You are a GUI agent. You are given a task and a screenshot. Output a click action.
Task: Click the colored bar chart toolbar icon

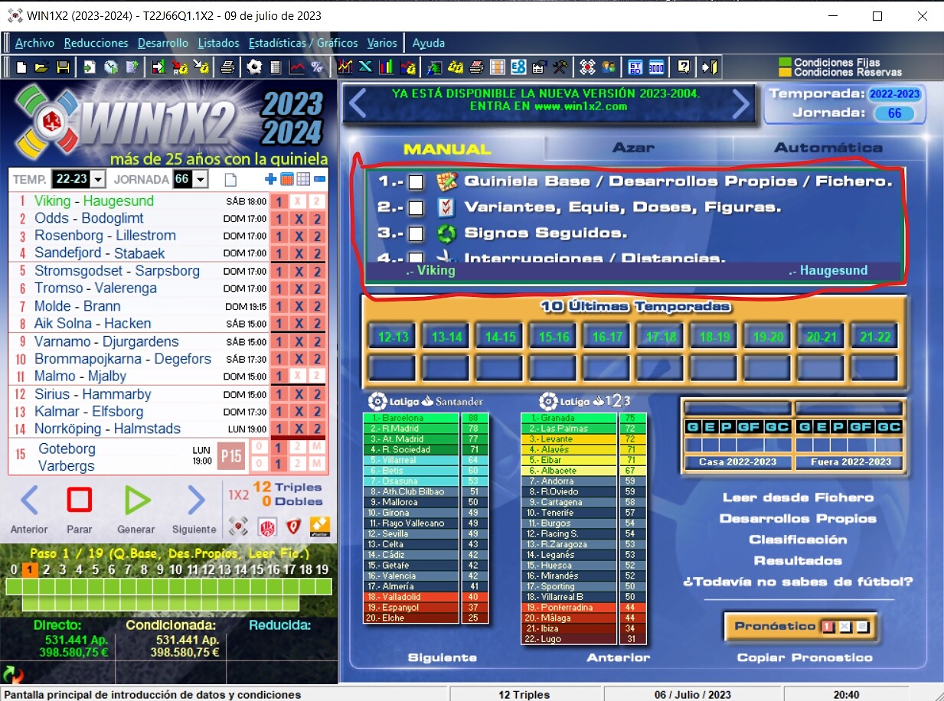click(x=386, y=67)
